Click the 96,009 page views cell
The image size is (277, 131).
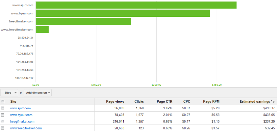[119, 108]
